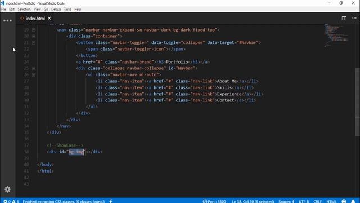360x203 pixels.
Task: Click Port : 5500 Live Server button
Action: click(x=214, y=201)
